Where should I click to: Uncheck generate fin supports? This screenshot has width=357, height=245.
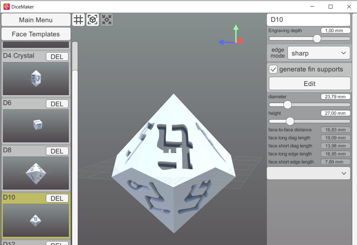pyautogui.click(x=273, y=69)
